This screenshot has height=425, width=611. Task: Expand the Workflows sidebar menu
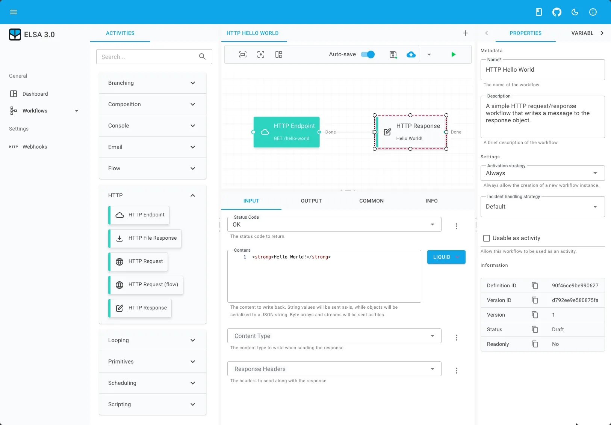click(x=44, y=111)
